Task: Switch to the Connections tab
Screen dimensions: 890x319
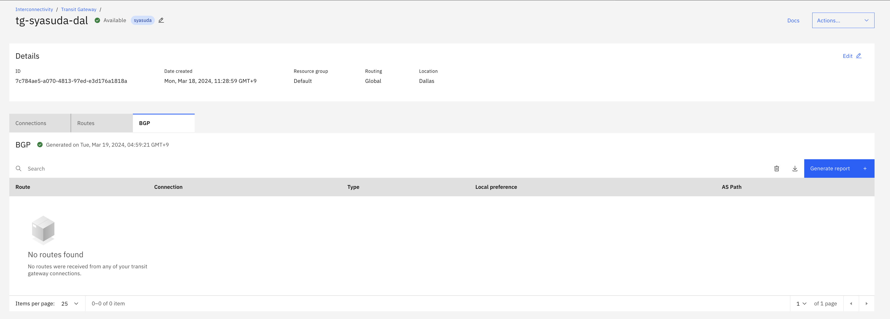Action: (40, 123)
